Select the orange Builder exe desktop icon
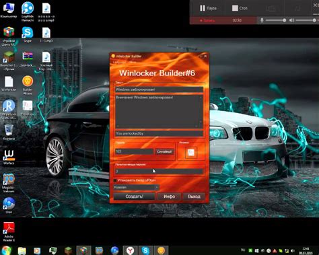 point(28,85)
